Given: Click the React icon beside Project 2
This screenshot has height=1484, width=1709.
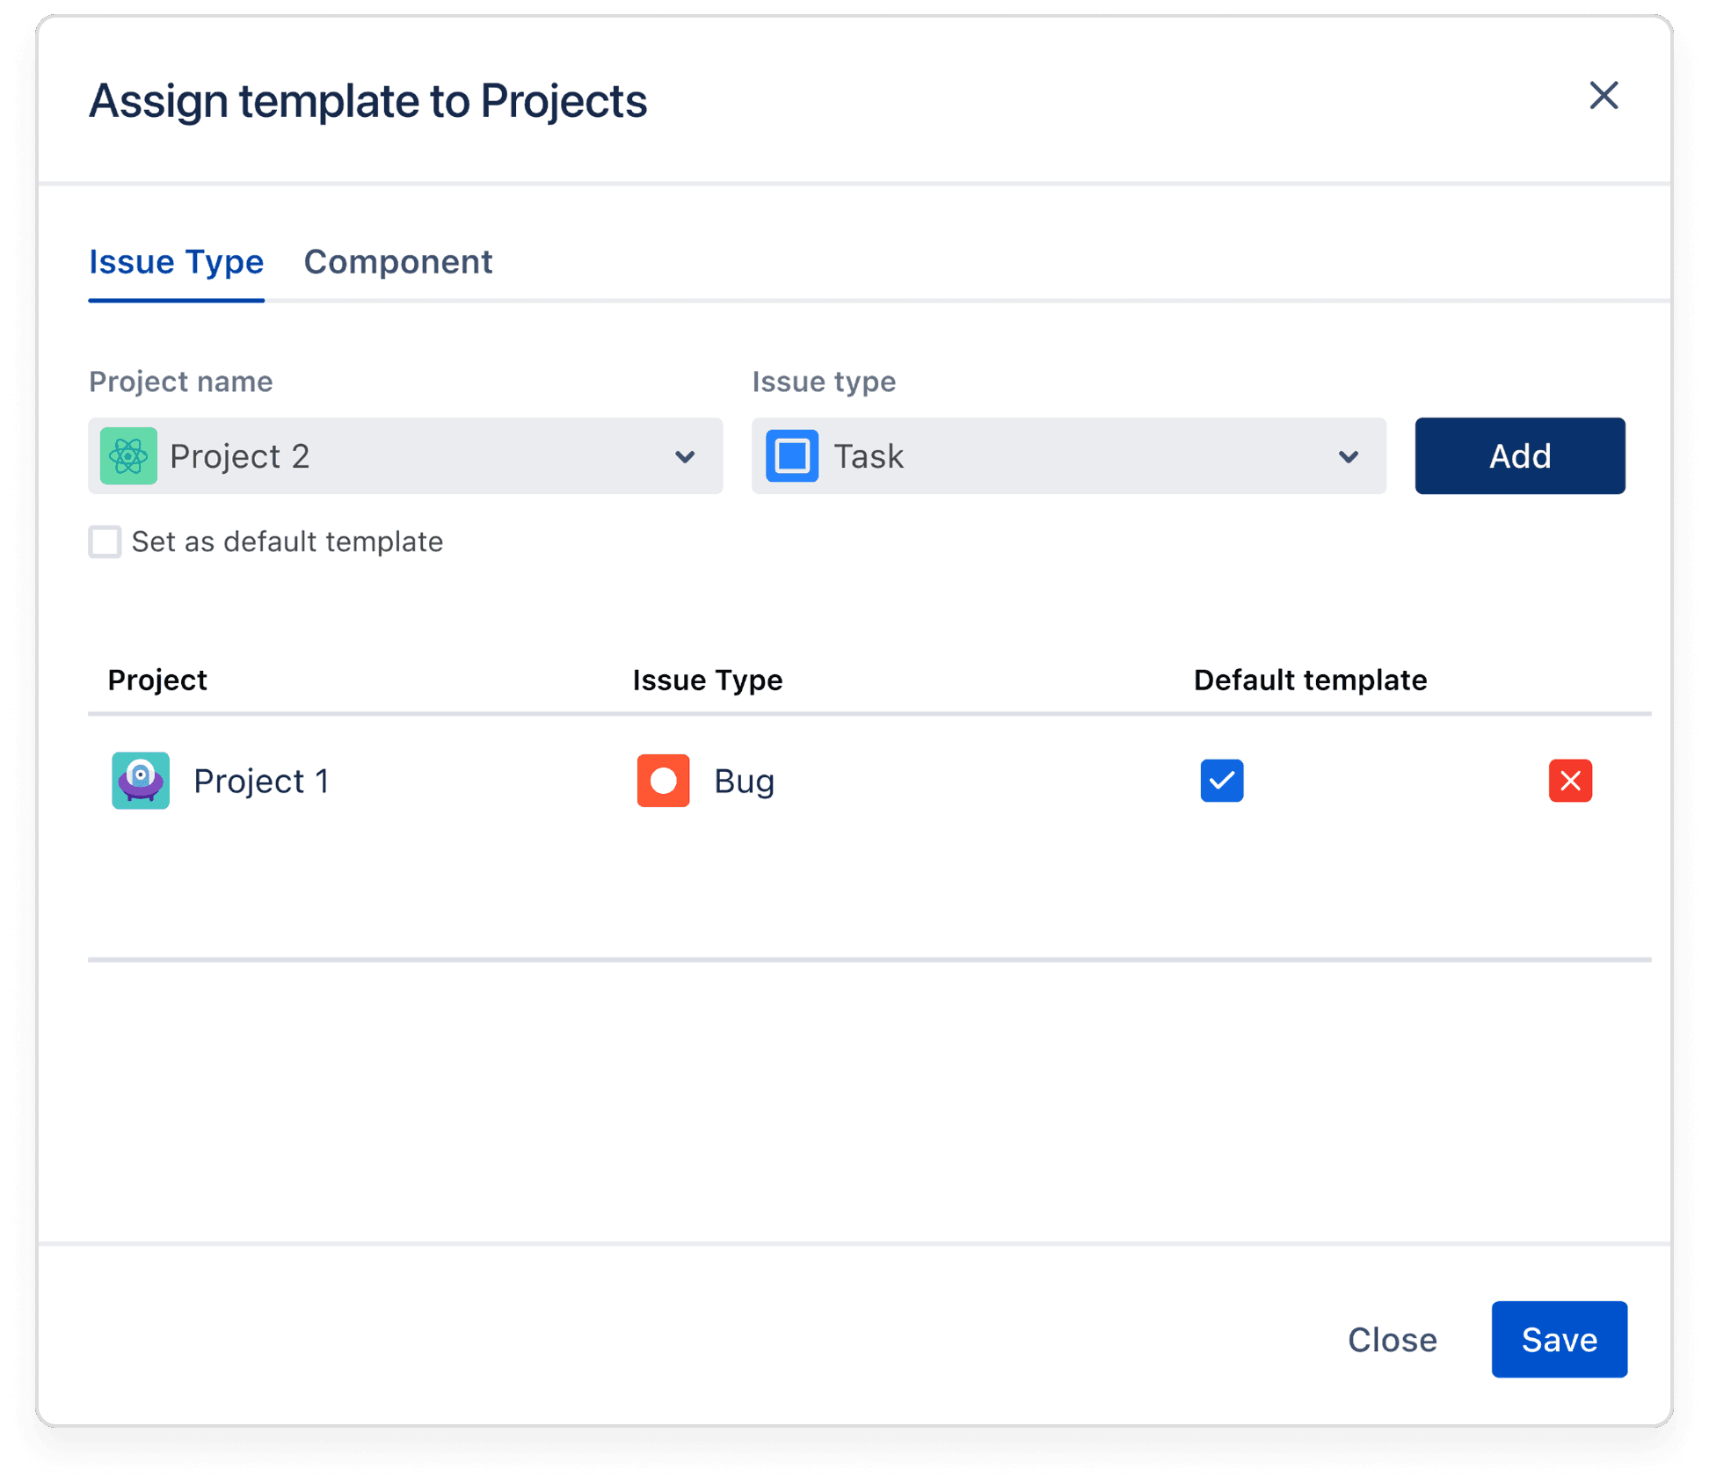Looking at the screenshot, I should [x=128, y=456].
